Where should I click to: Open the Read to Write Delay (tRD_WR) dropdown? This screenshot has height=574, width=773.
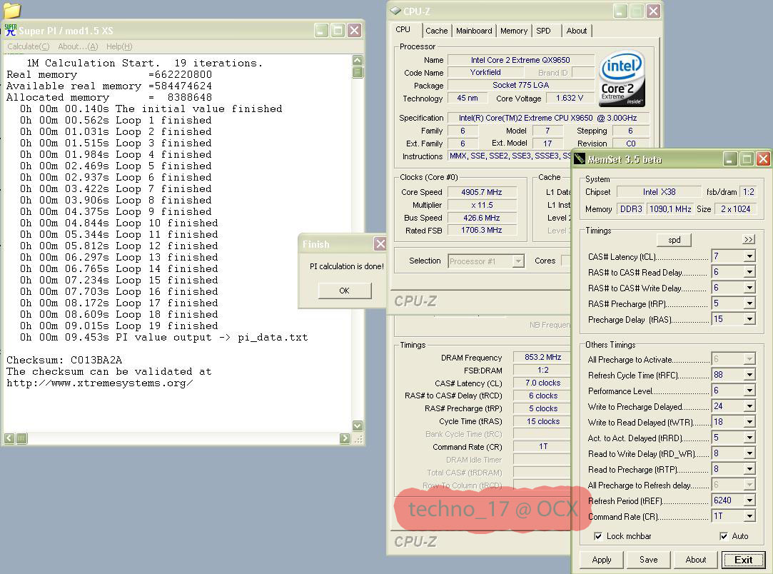749,453
